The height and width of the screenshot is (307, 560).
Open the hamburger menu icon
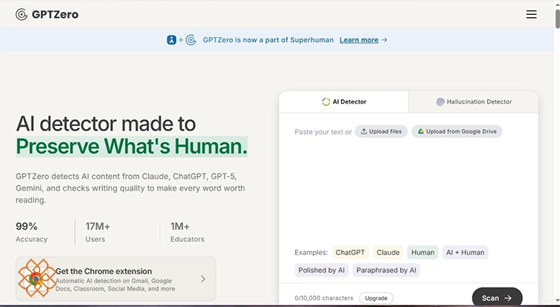531,14
